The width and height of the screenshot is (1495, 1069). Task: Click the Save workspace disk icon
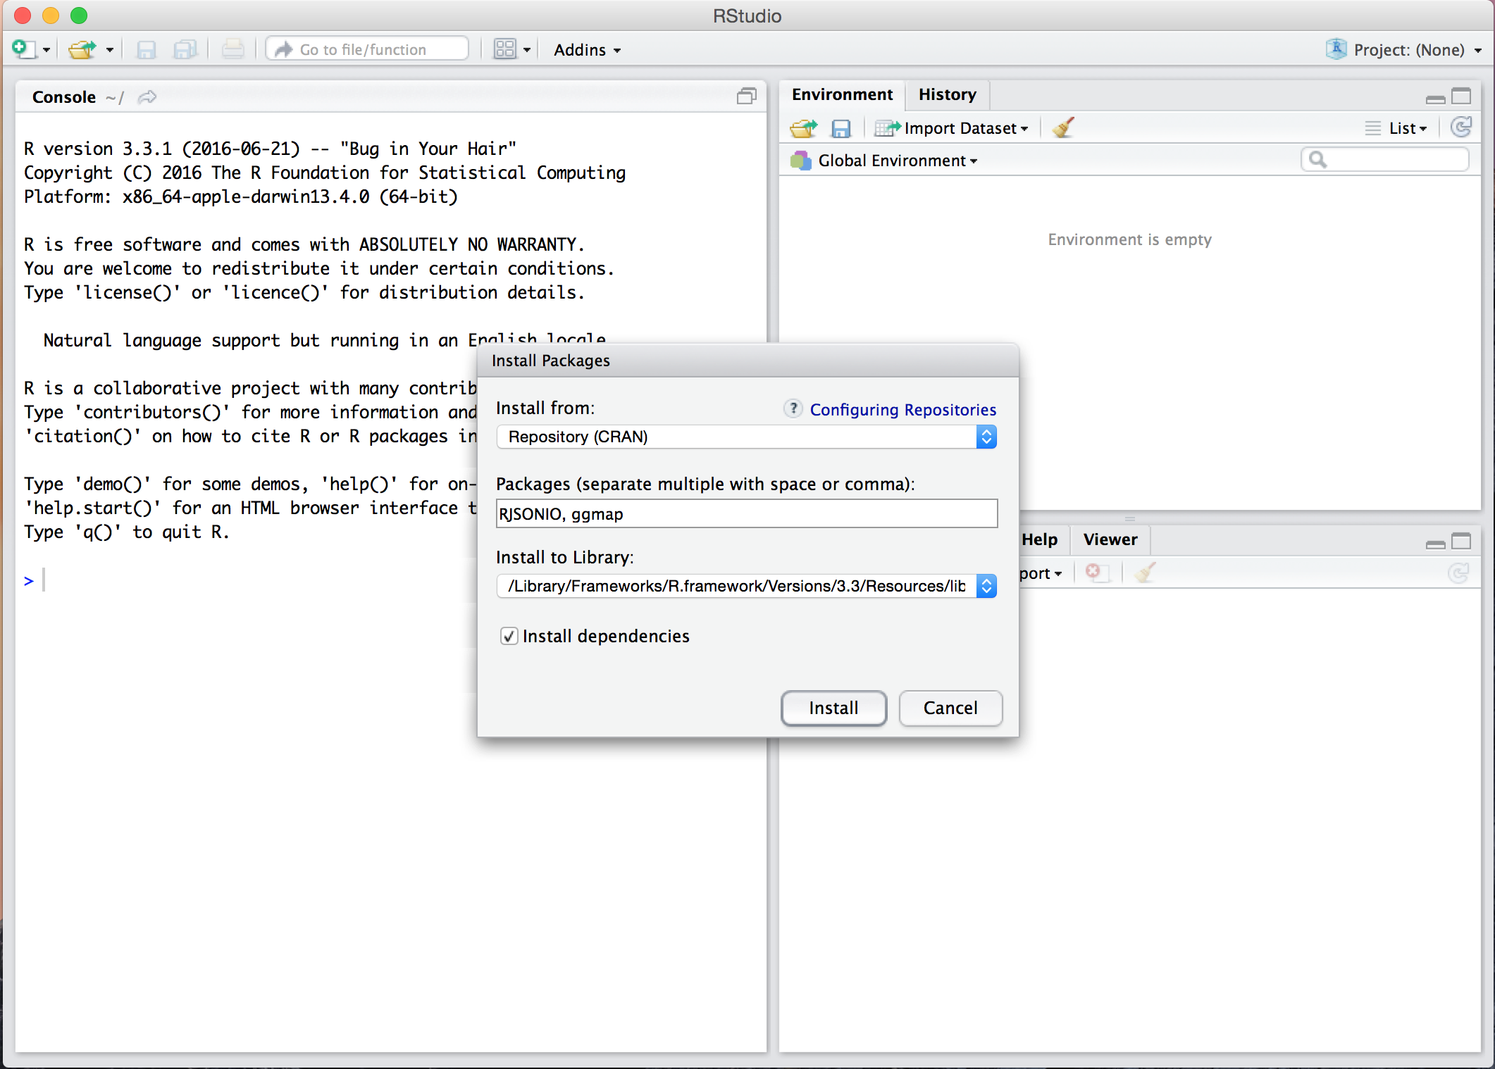pos(841,128)
